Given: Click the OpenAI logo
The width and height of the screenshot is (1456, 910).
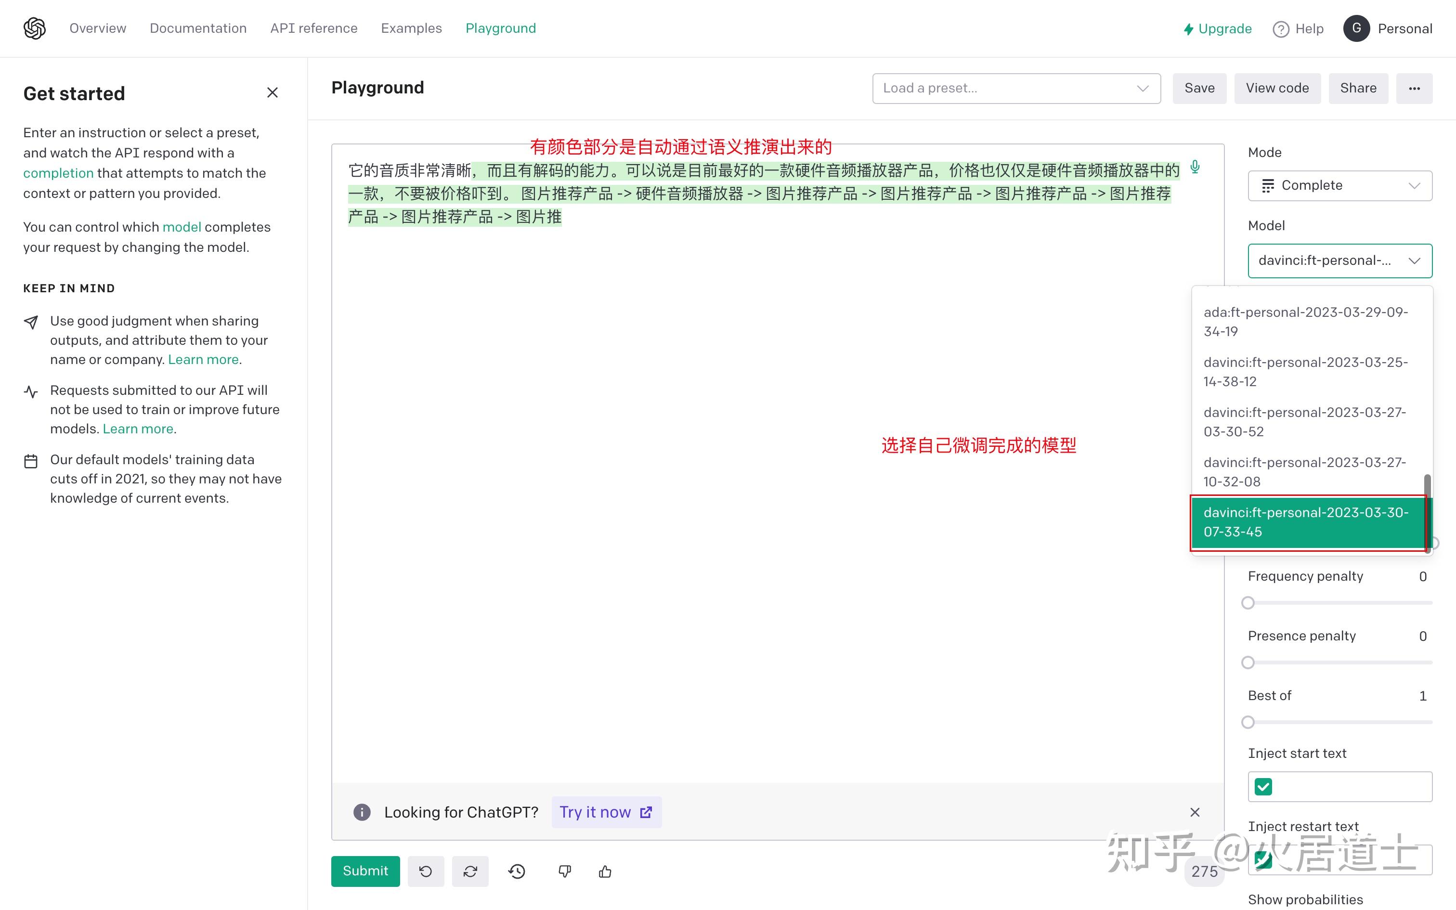Looking at the screenshot, I should click(x=34, y=28).
